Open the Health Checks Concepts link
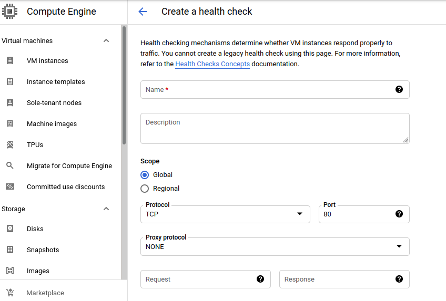The height and width of the screenshot is (301, 446). [x=212, y=64]
